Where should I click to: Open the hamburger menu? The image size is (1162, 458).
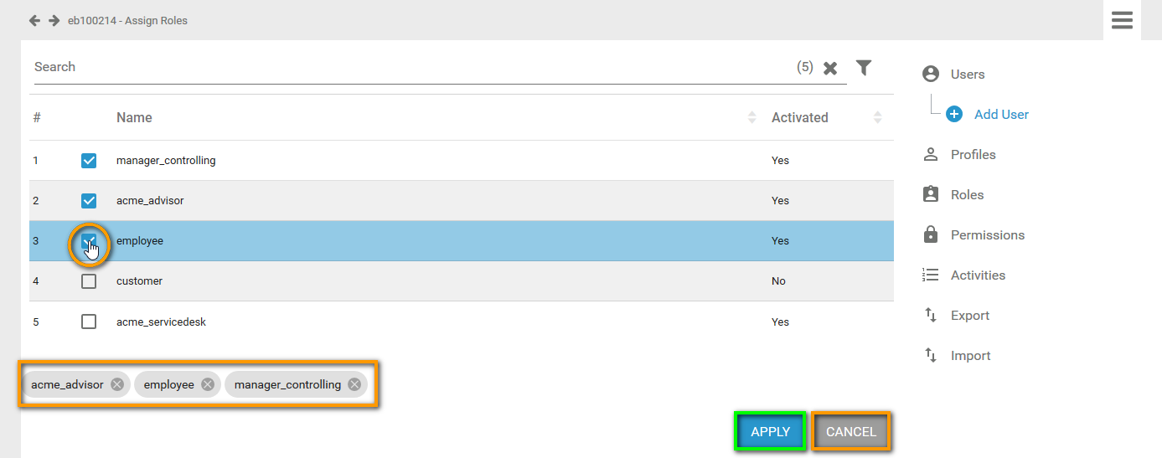coord(1122,20)
